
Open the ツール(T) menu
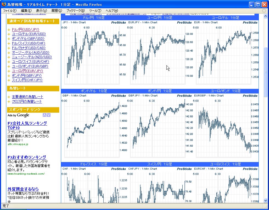click(95, 11)
